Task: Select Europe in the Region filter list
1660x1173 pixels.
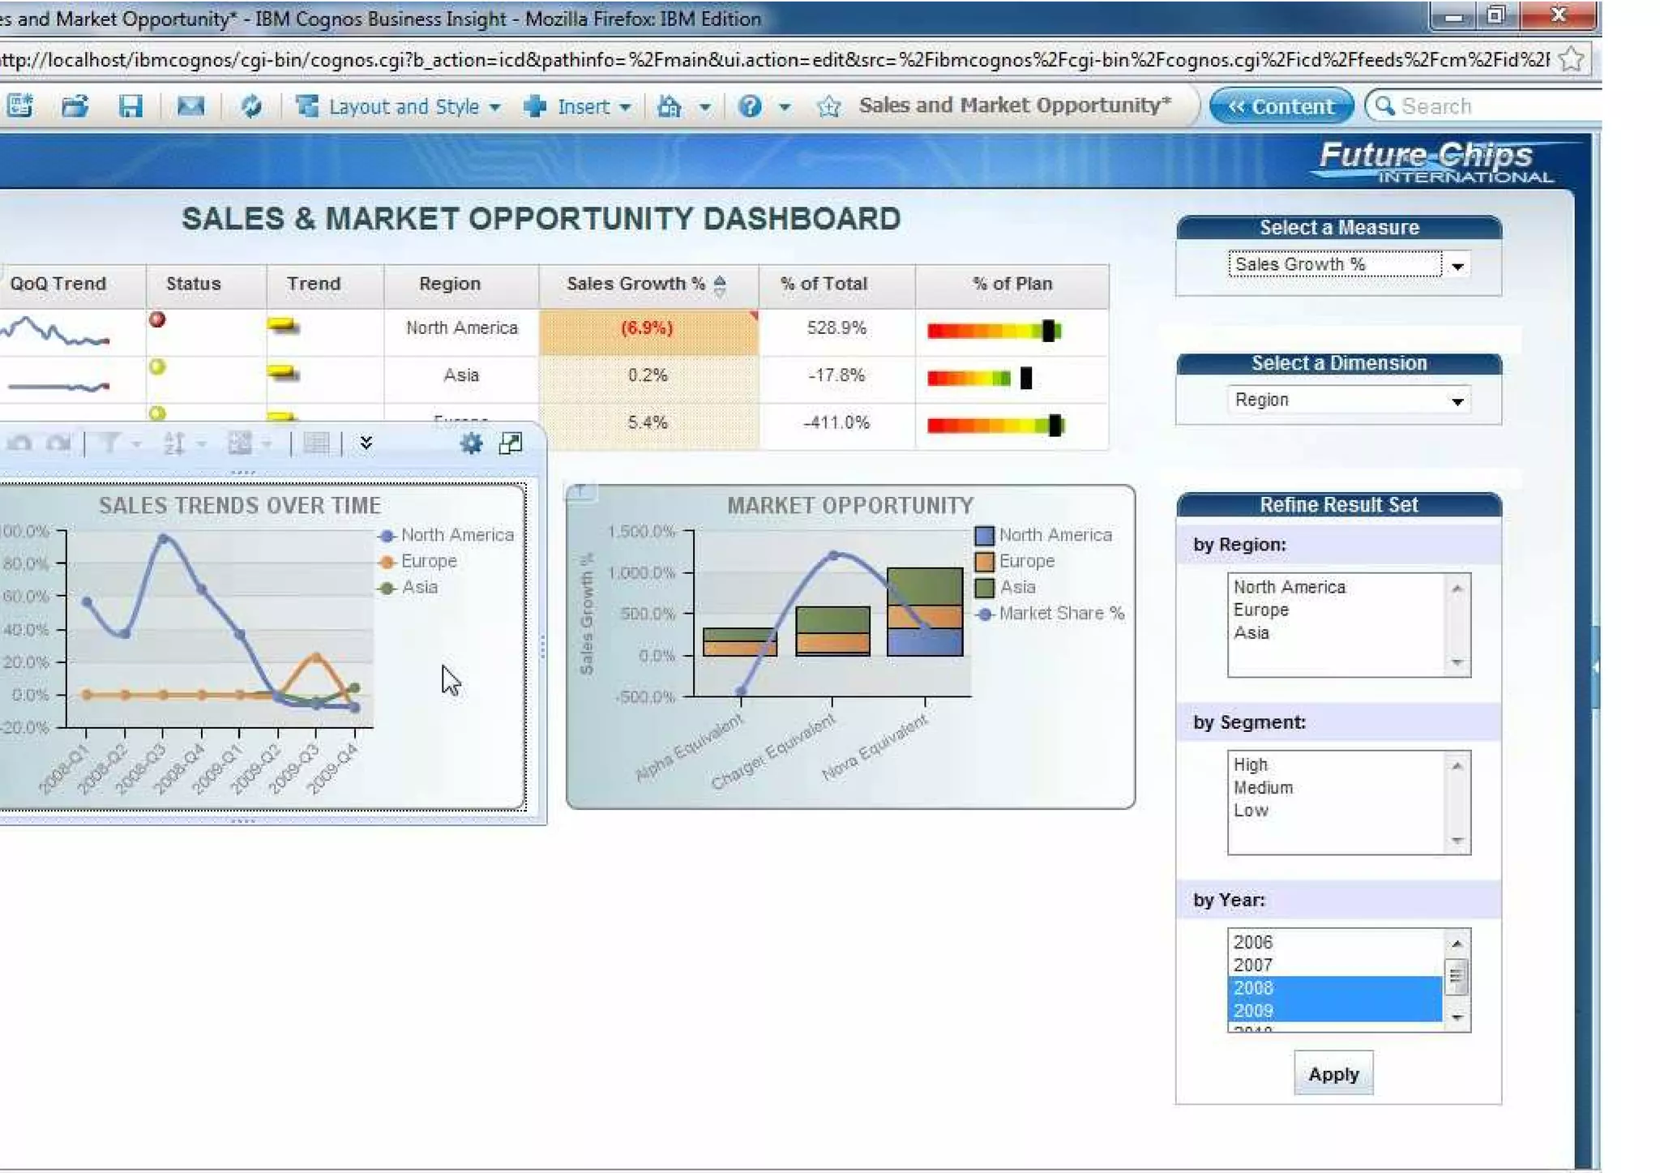Action: coord(1260,610)
